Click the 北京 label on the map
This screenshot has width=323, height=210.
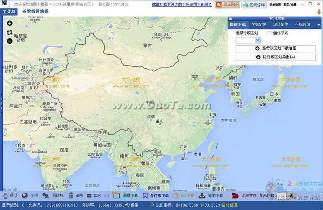pyautogui.click(x=195, y=76)
